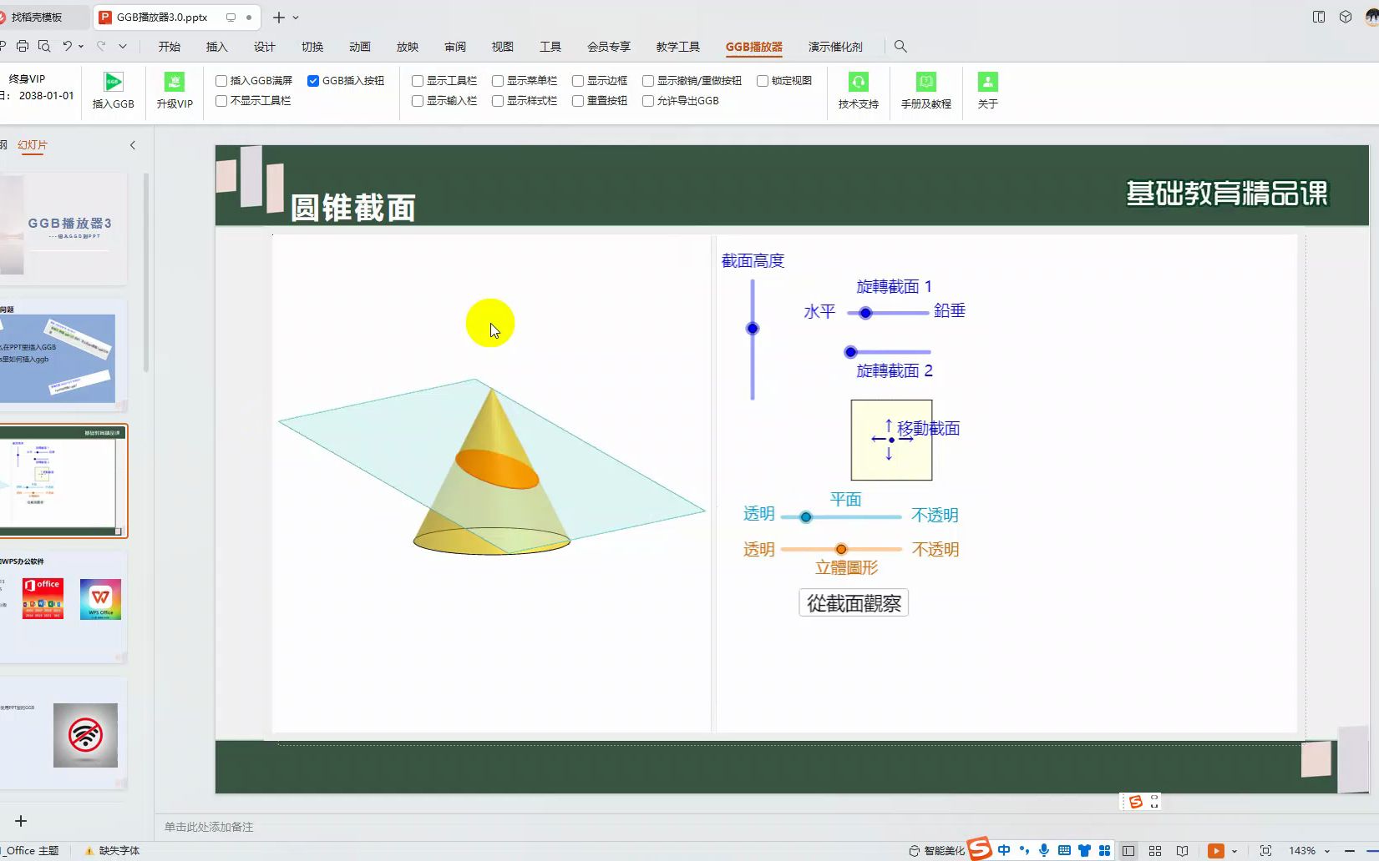Click the 缺失字体 warning in status bar
Image resolution: width=1379 pixels, height=861 pixels.
pos(113,851)
